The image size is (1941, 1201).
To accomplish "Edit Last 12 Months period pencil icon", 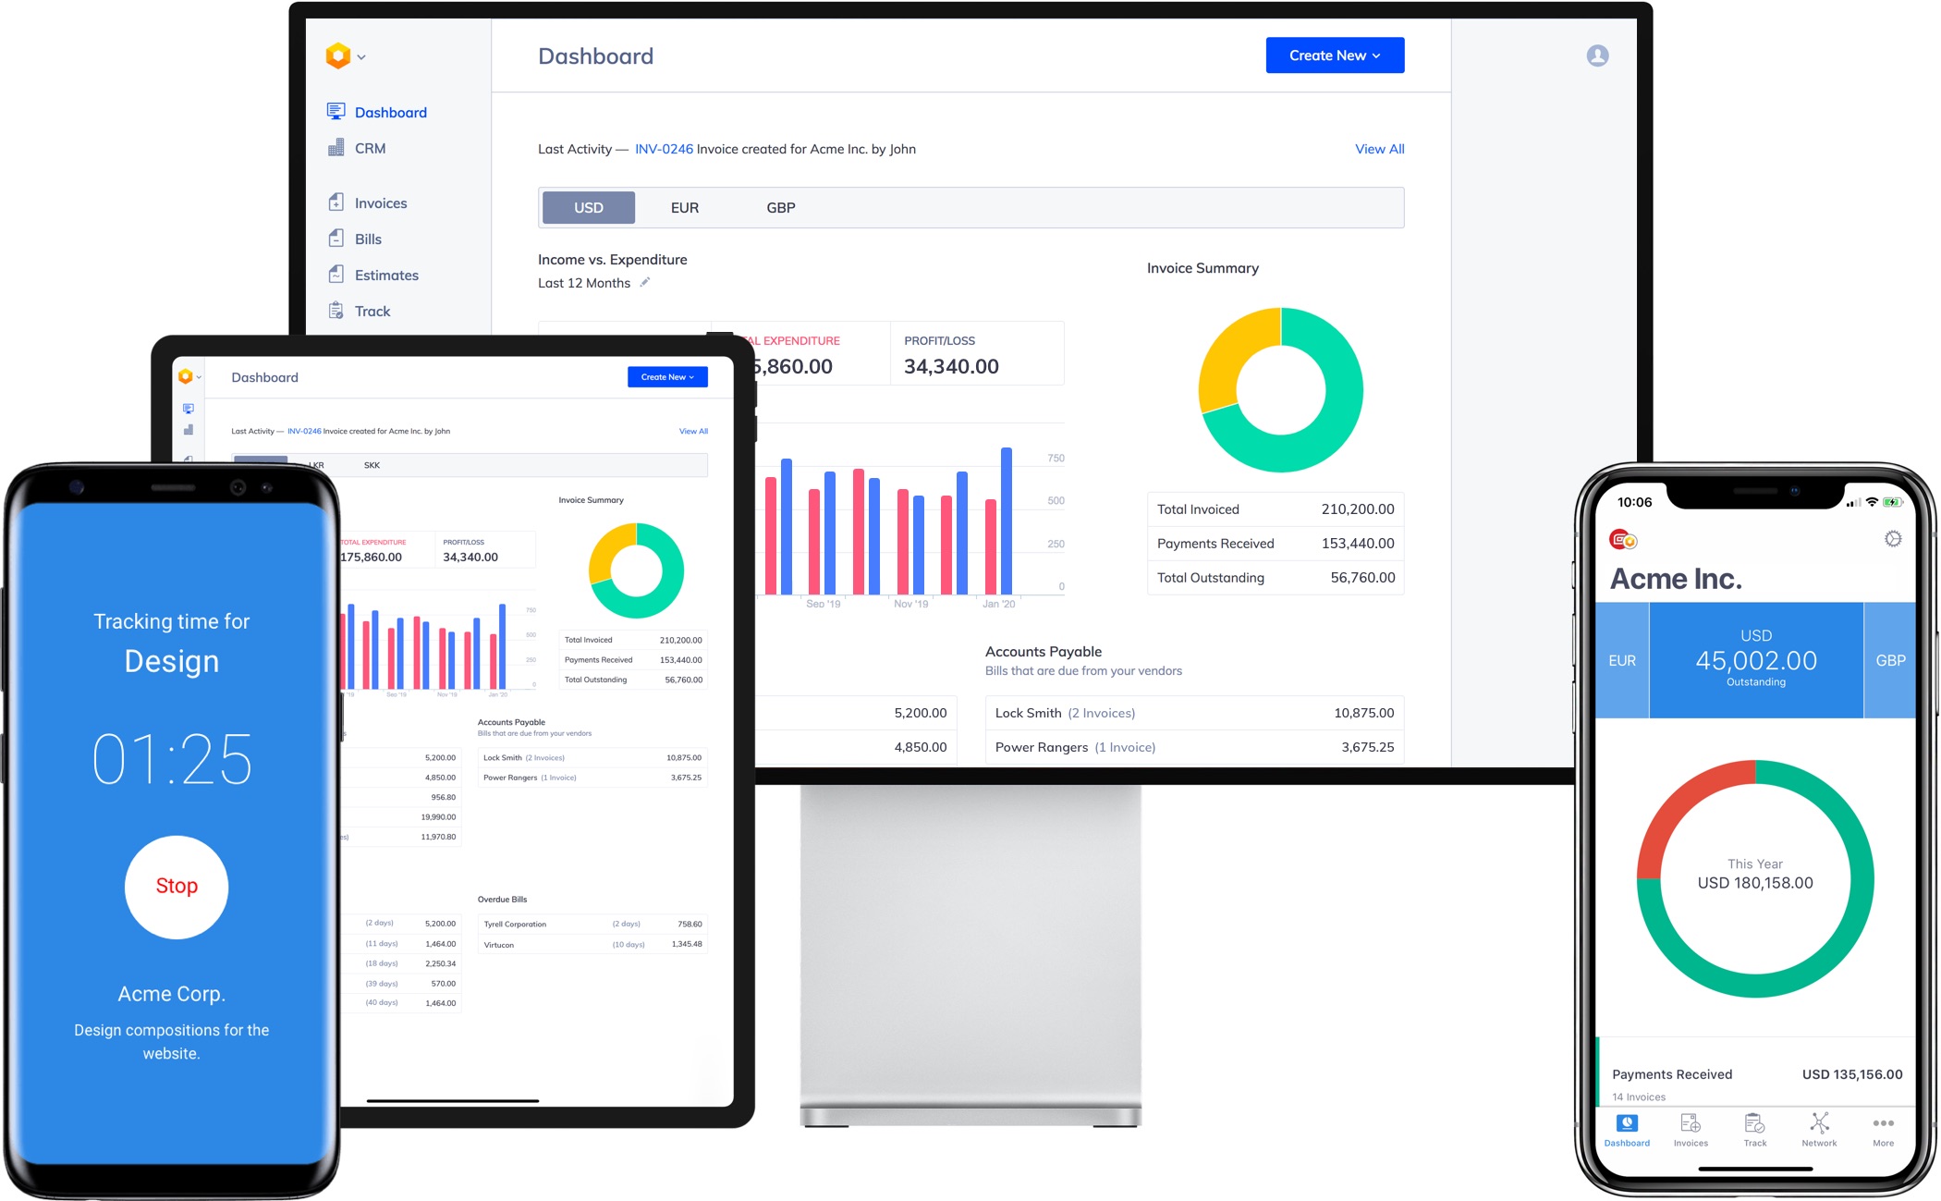I will (645, 282).
